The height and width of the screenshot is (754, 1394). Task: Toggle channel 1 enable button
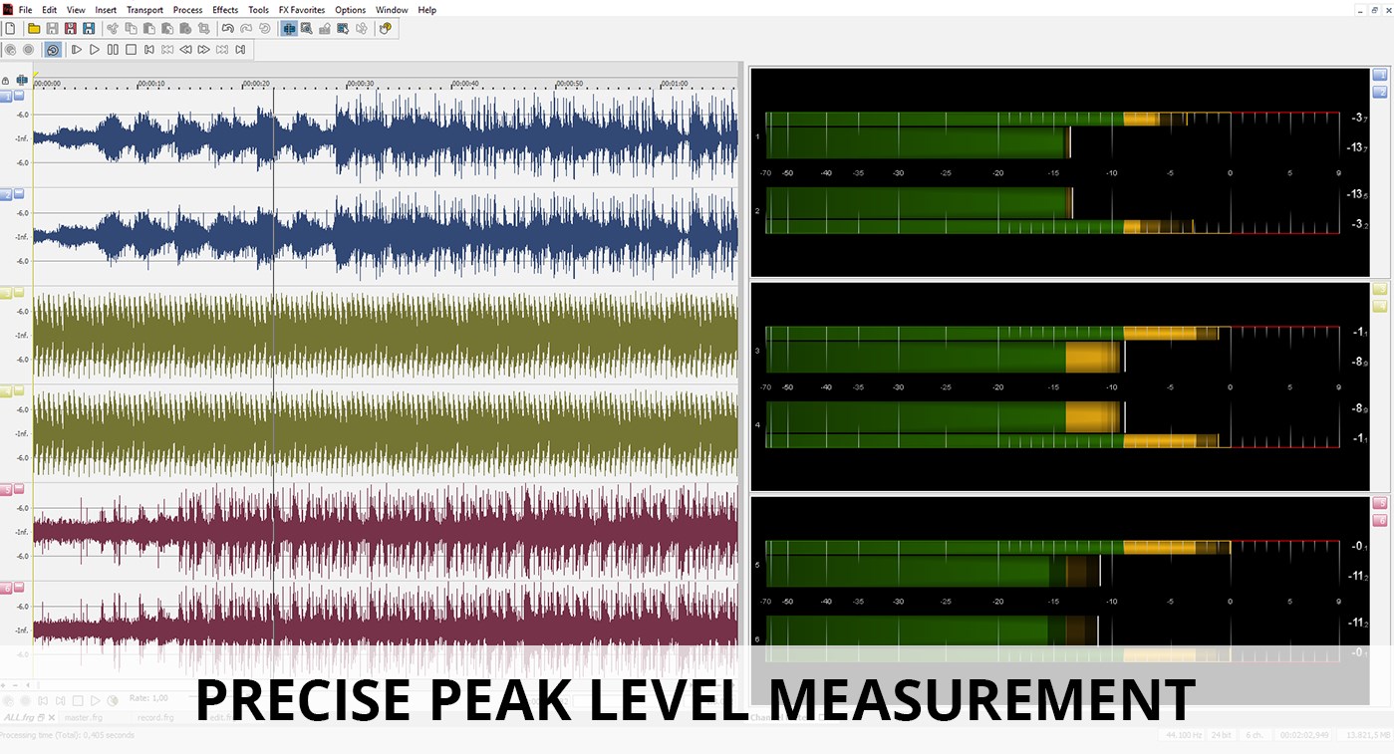click(x=6, y=97)
